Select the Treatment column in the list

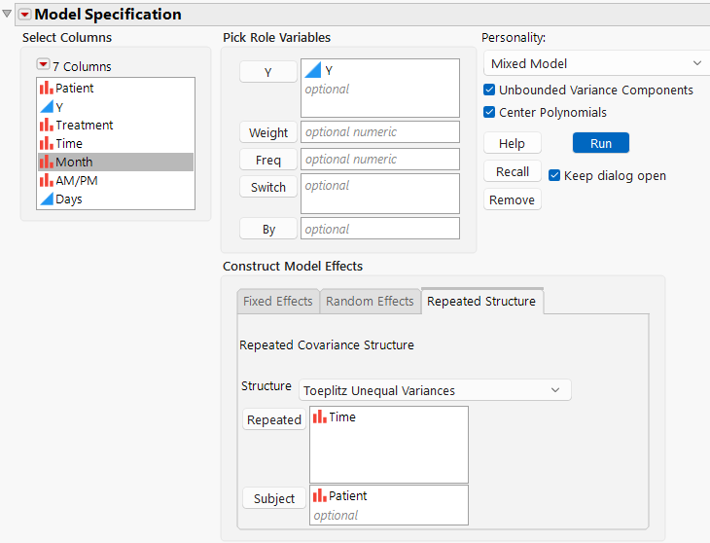(x=84, y=125)
